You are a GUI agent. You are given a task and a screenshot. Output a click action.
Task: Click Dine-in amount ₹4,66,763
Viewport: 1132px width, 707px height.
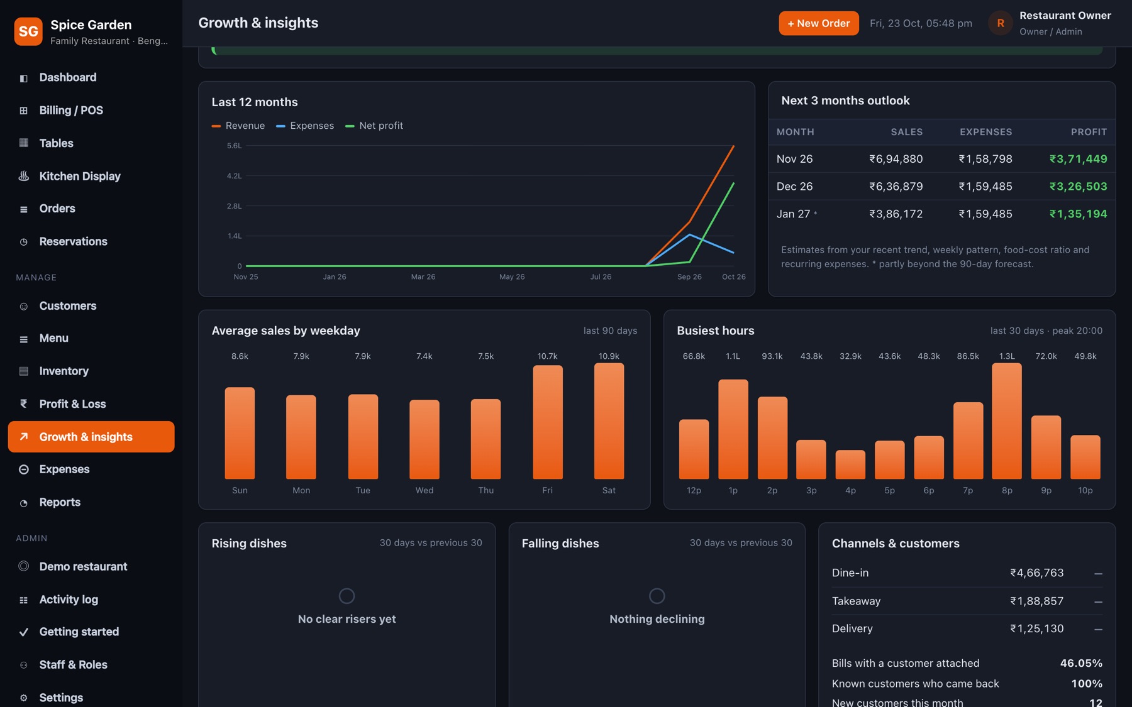coord(1036,573)
